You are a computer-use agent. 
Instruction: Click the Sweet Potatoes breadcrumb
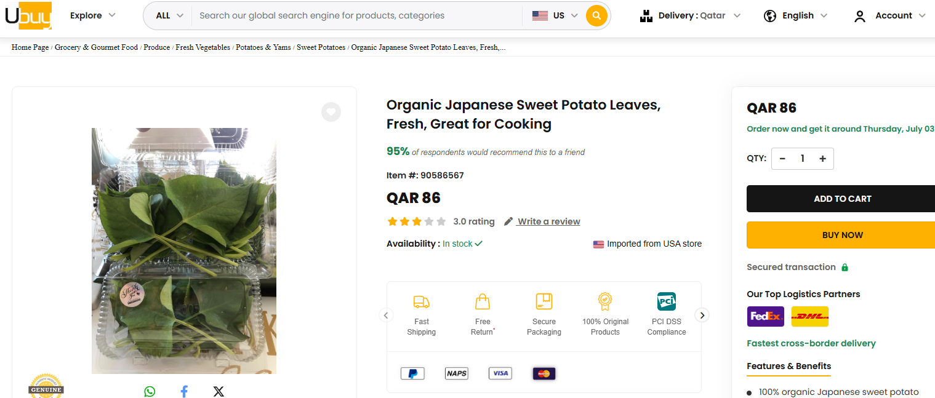coord(321,47)
